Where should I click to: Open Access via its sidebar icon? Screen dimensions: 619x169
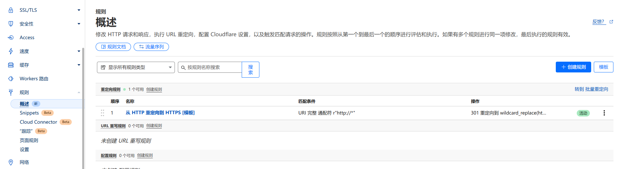point(11,38)
